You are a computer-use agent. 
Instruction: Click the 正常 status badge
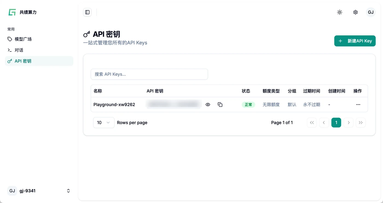tap(248, 105)
